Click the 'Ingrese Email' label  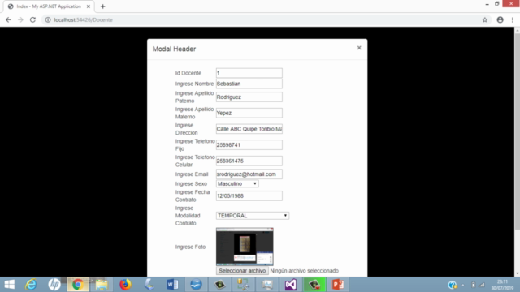[x=192, y=174]
